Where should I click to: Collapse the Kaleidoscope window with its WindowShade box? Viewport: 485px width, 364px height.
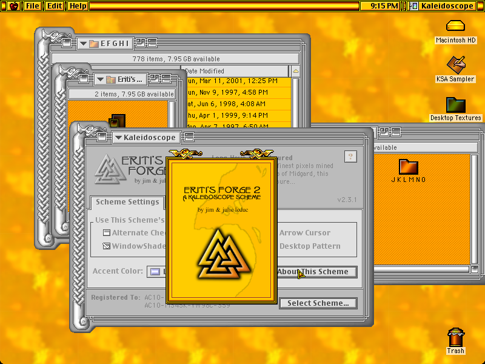tap(189, 137)
